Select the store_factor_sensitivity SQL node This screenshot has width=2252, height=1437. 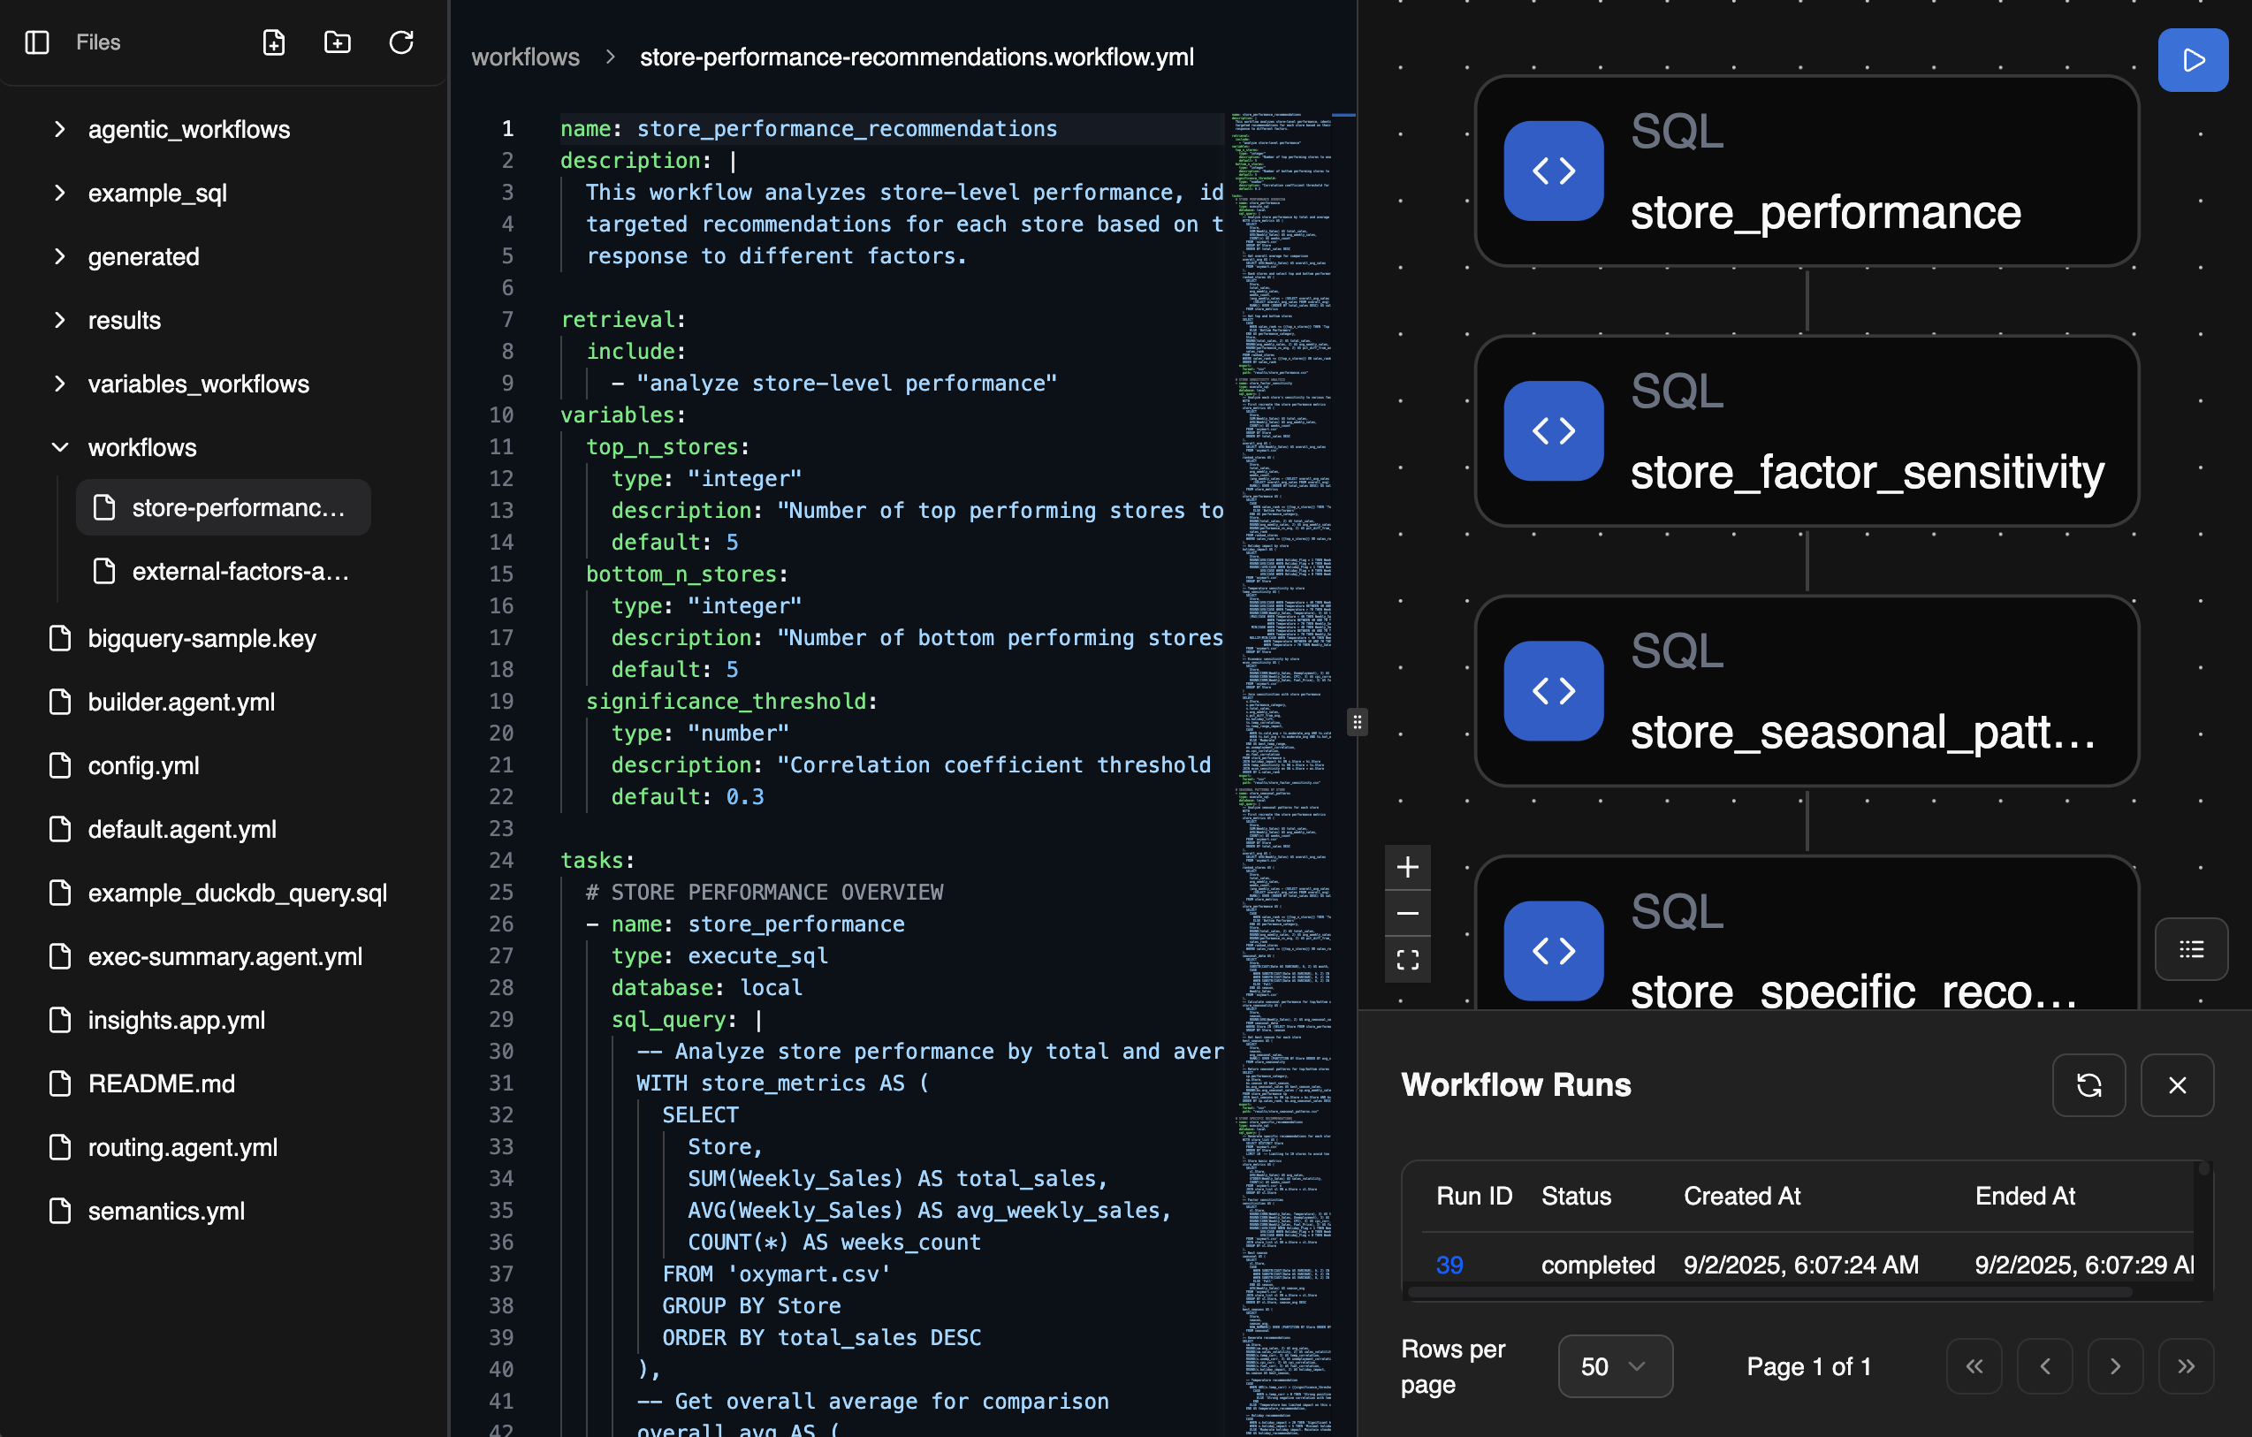point(1806,431)
